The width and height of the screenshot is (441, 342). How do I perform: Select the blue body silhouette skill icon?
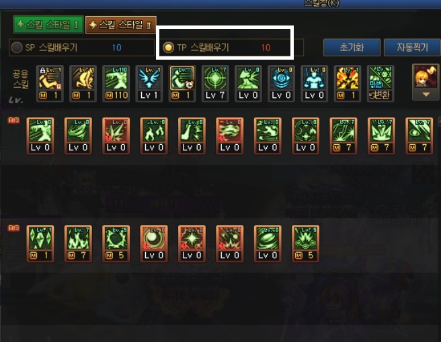(314, 84)
